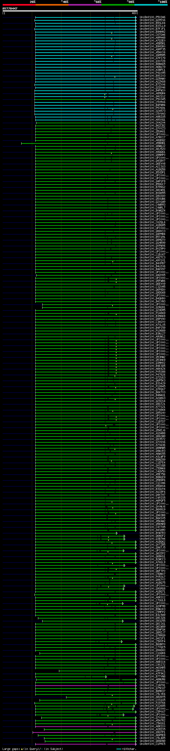Viewport: 170px width, 751px height.
Task: Select the UniRef100_Q6P5K3 label
Action: pos(152,380)
